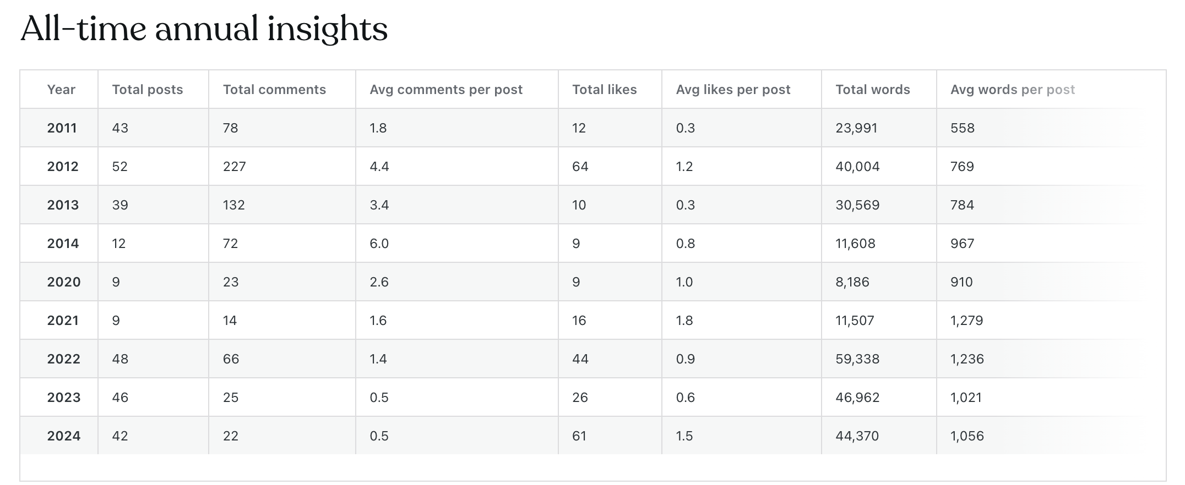1185x485 pixels.
Task: Click the 'Total posts' column header
Action: (x=148, y=90)
